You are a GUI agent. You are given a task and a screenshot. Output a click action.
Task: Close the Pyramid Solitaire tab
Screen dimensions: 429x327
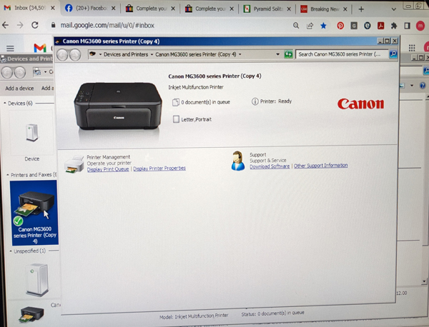click(x=289, y=9)
